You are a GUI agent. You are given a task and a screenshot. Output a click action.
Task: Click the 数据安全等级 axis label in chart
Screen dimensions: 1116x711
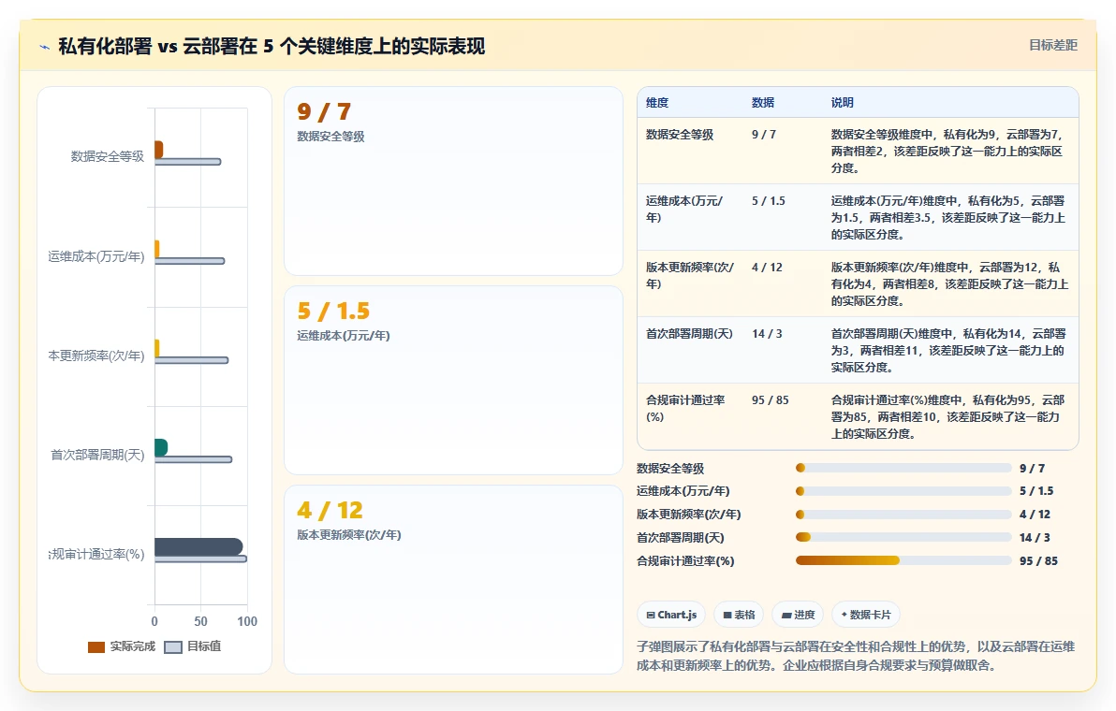click(107, 156)
